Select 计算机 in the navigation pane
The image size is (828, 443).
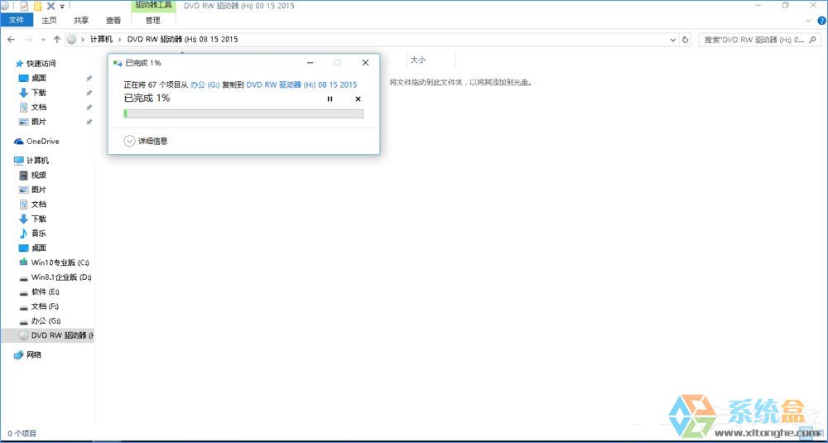[x=39, y=161]
